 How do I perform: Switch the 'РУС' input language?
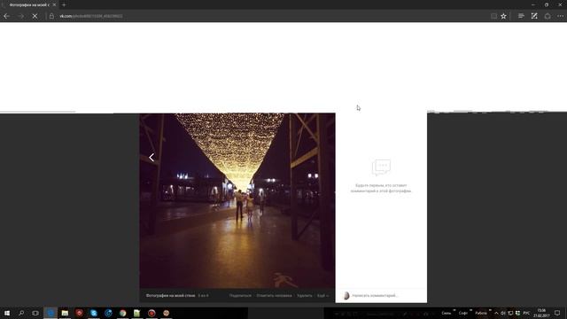point(526,313)
